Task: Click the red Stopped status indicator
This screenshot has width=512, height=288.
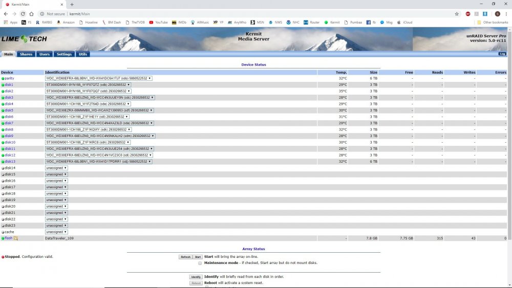Action: 3,257
